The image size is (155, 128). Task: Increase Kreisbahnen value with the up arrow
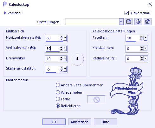142,47
